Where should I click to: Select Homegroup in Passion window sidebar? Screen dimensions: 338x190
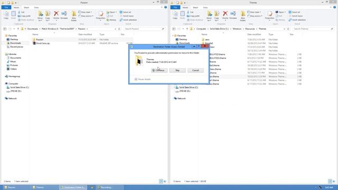point(14,77)
